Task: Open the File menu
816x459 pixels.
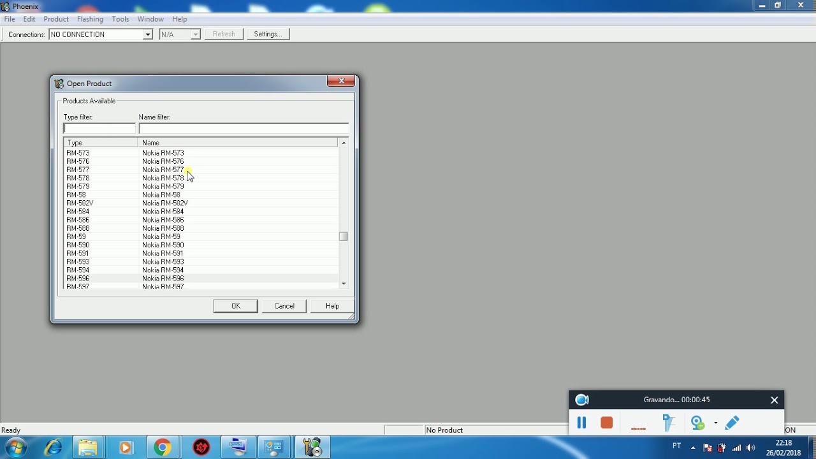Action: tap(10, 19)
